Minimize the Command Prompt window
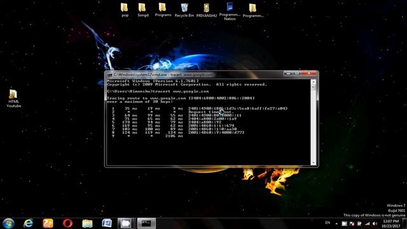 pos(288,74)
